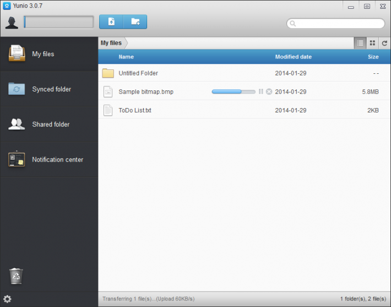This screenshot has height=307, width=391.
Task: Switch to list view
Action: click(360, 43)
